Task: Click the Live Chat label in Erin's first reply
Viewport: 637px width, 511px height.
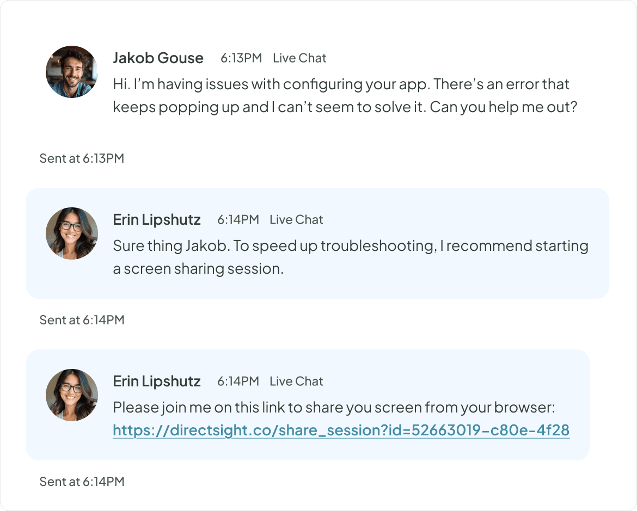Action: point(296,219)
